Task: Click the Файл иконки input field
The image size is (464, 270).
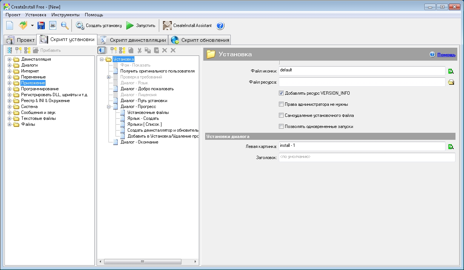Action: pyautogui.click(x=362, y=71)
